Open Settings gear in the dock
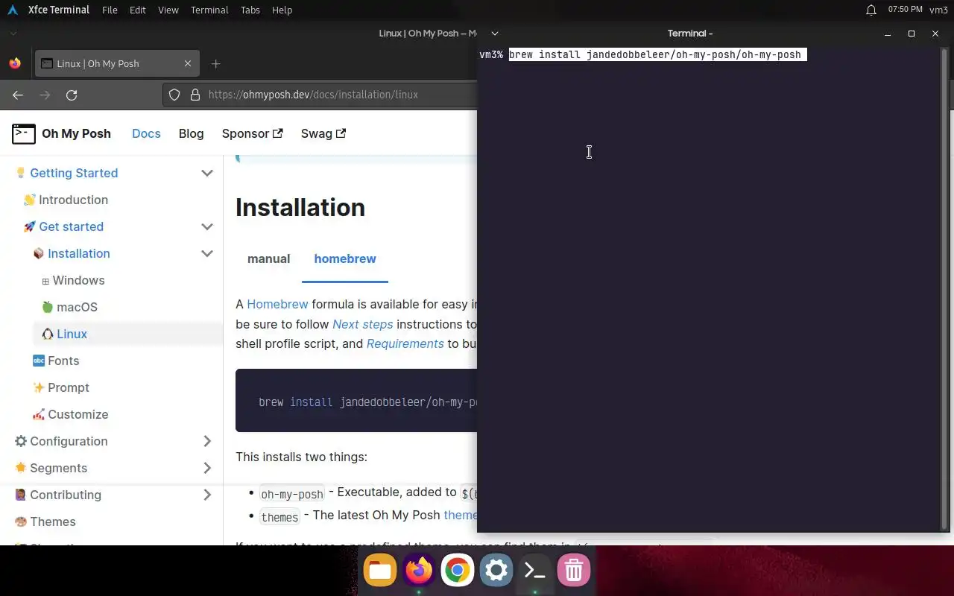The image size is (954, 596). (x=496, y=571)
